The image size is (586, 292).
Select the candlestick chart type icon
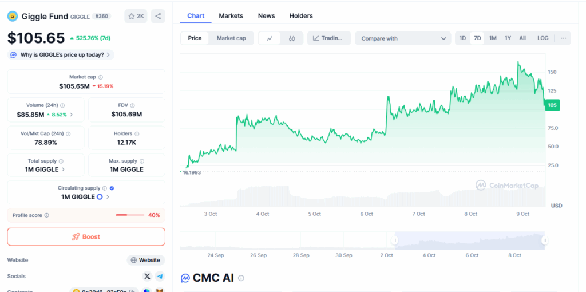[291, 38]
